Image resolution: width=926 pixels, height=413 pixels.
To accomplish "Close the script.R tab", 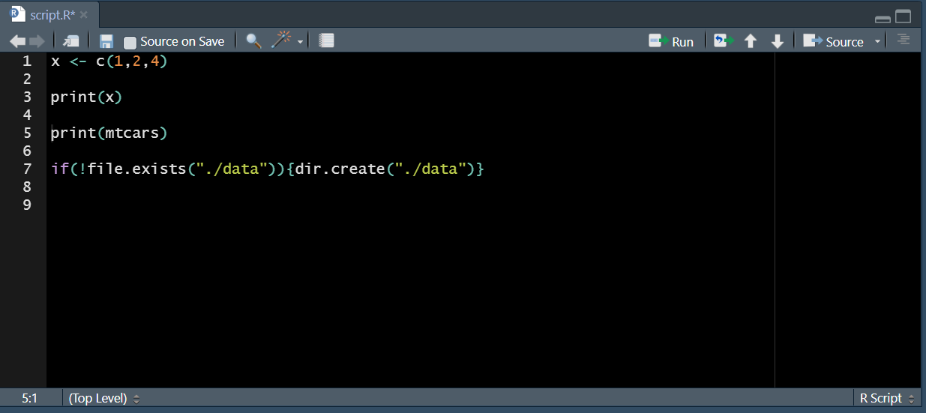I will click(84, 15).
